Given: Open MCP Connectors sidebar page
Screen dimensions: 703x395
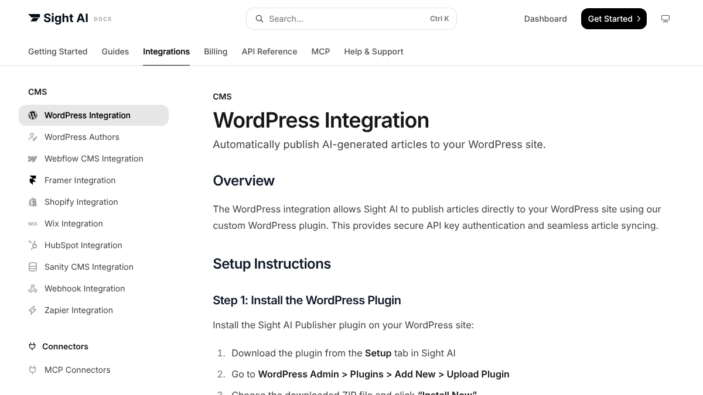Looking at the screenshot, I should point(94,370).
